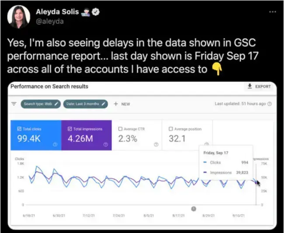Edit the Search type: Web filter chip

pyautogui.click(x=40, y=104)
